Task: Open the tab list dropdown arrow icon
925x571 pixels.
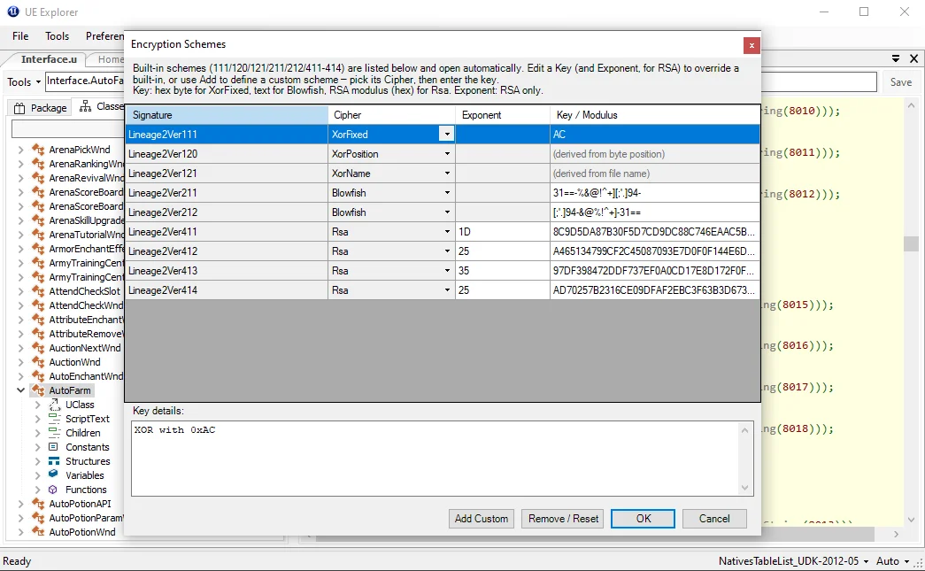Action: point(896,58)
